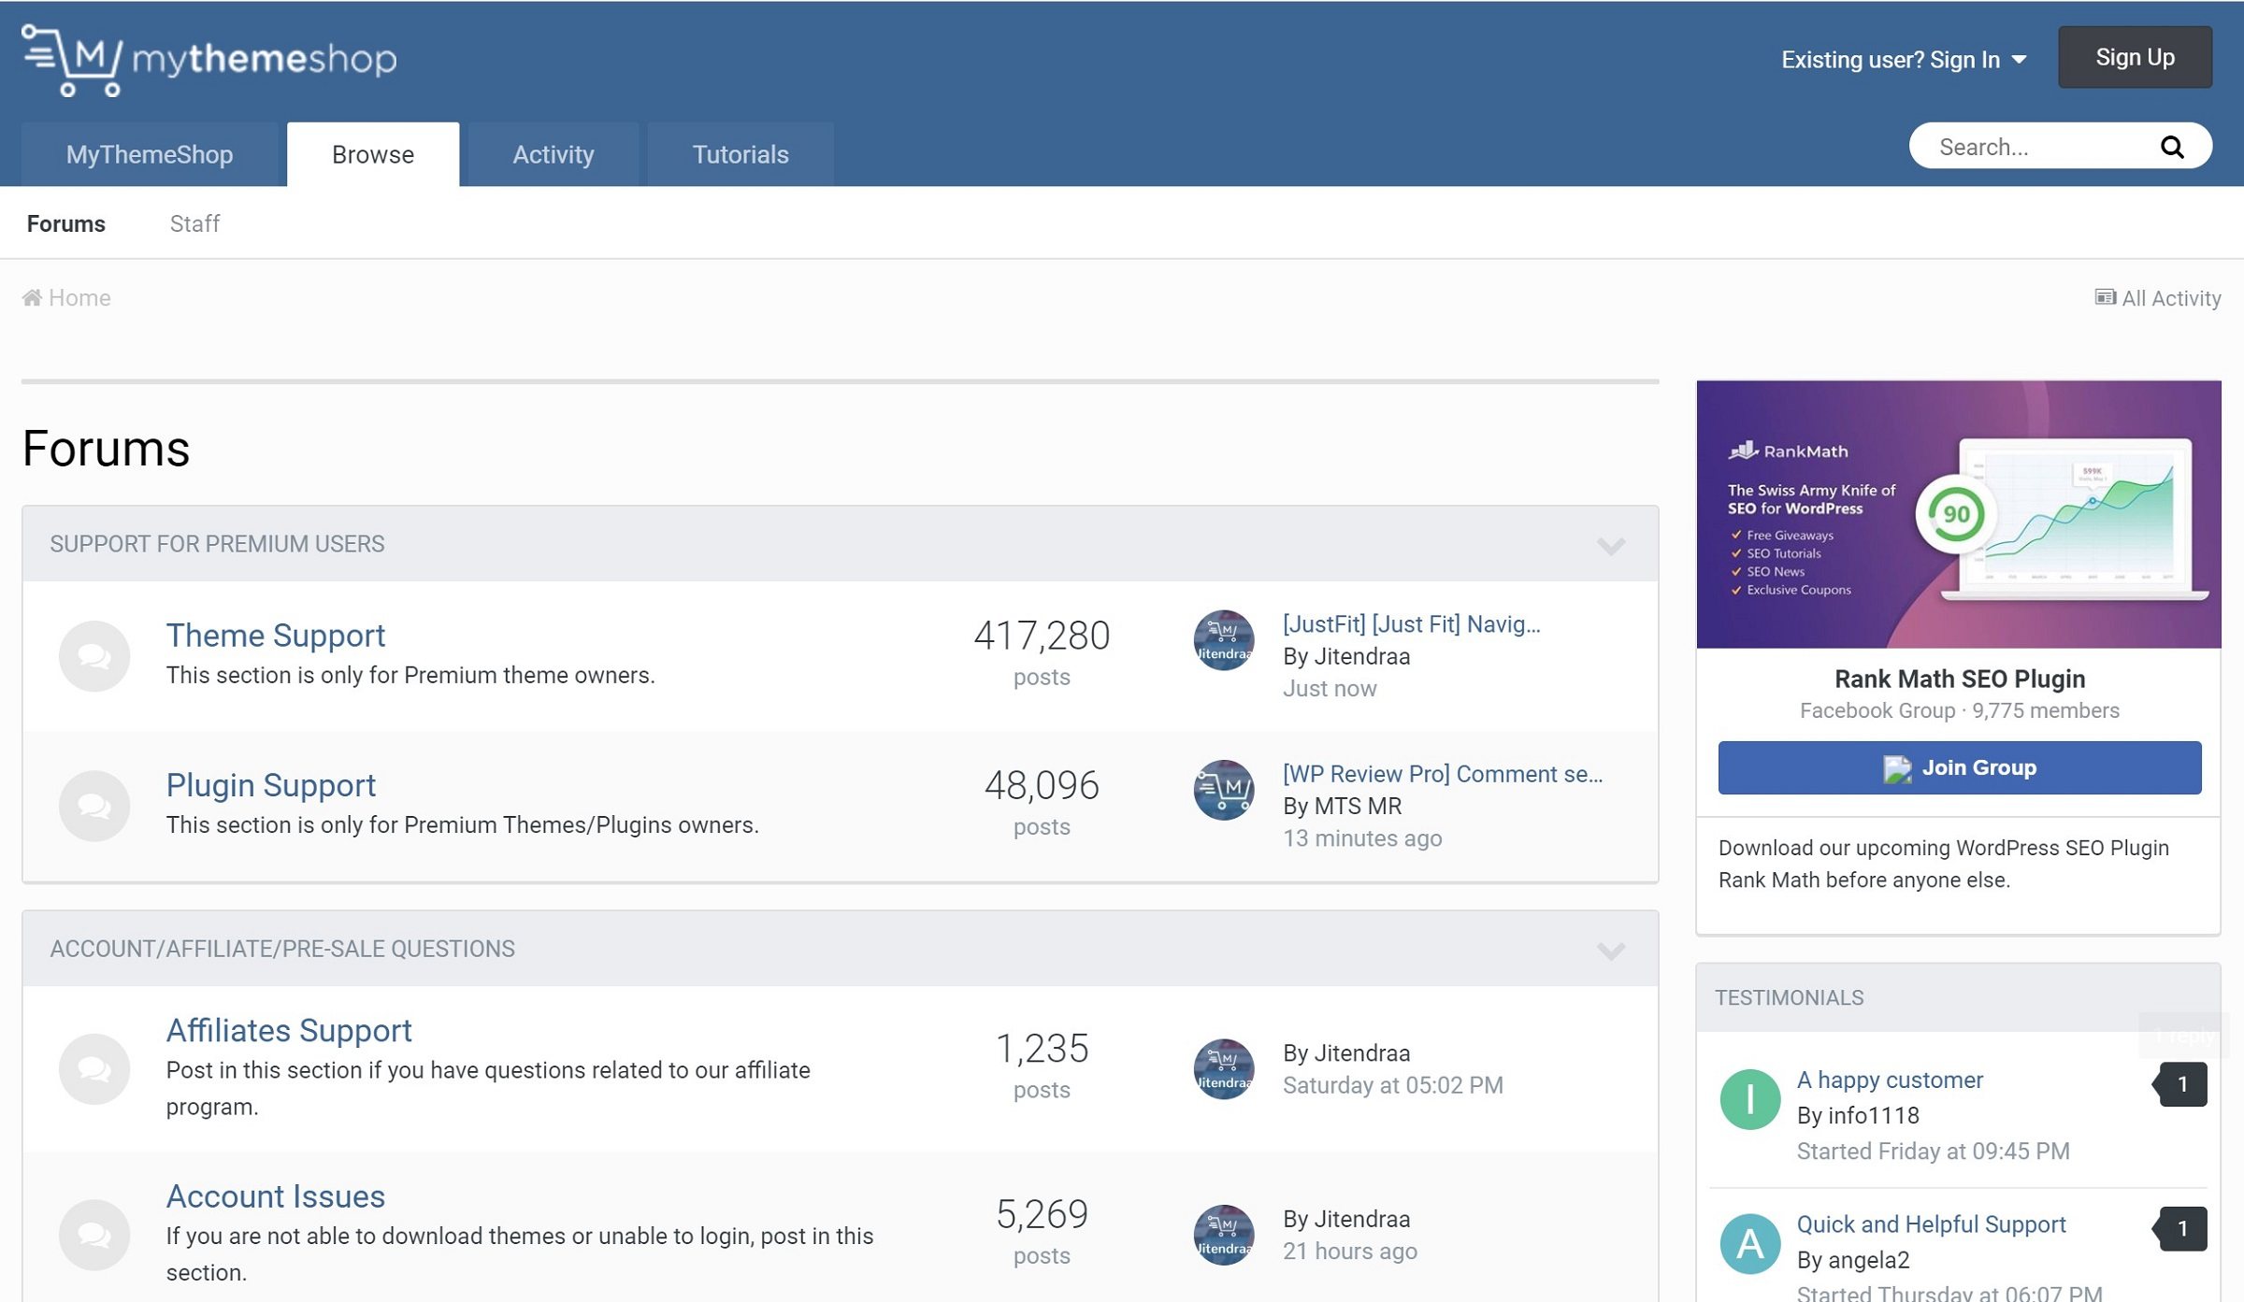This screenshot has height=1302, width=2244.
Task: Open the Theme Support forum link
Action: 276,634
